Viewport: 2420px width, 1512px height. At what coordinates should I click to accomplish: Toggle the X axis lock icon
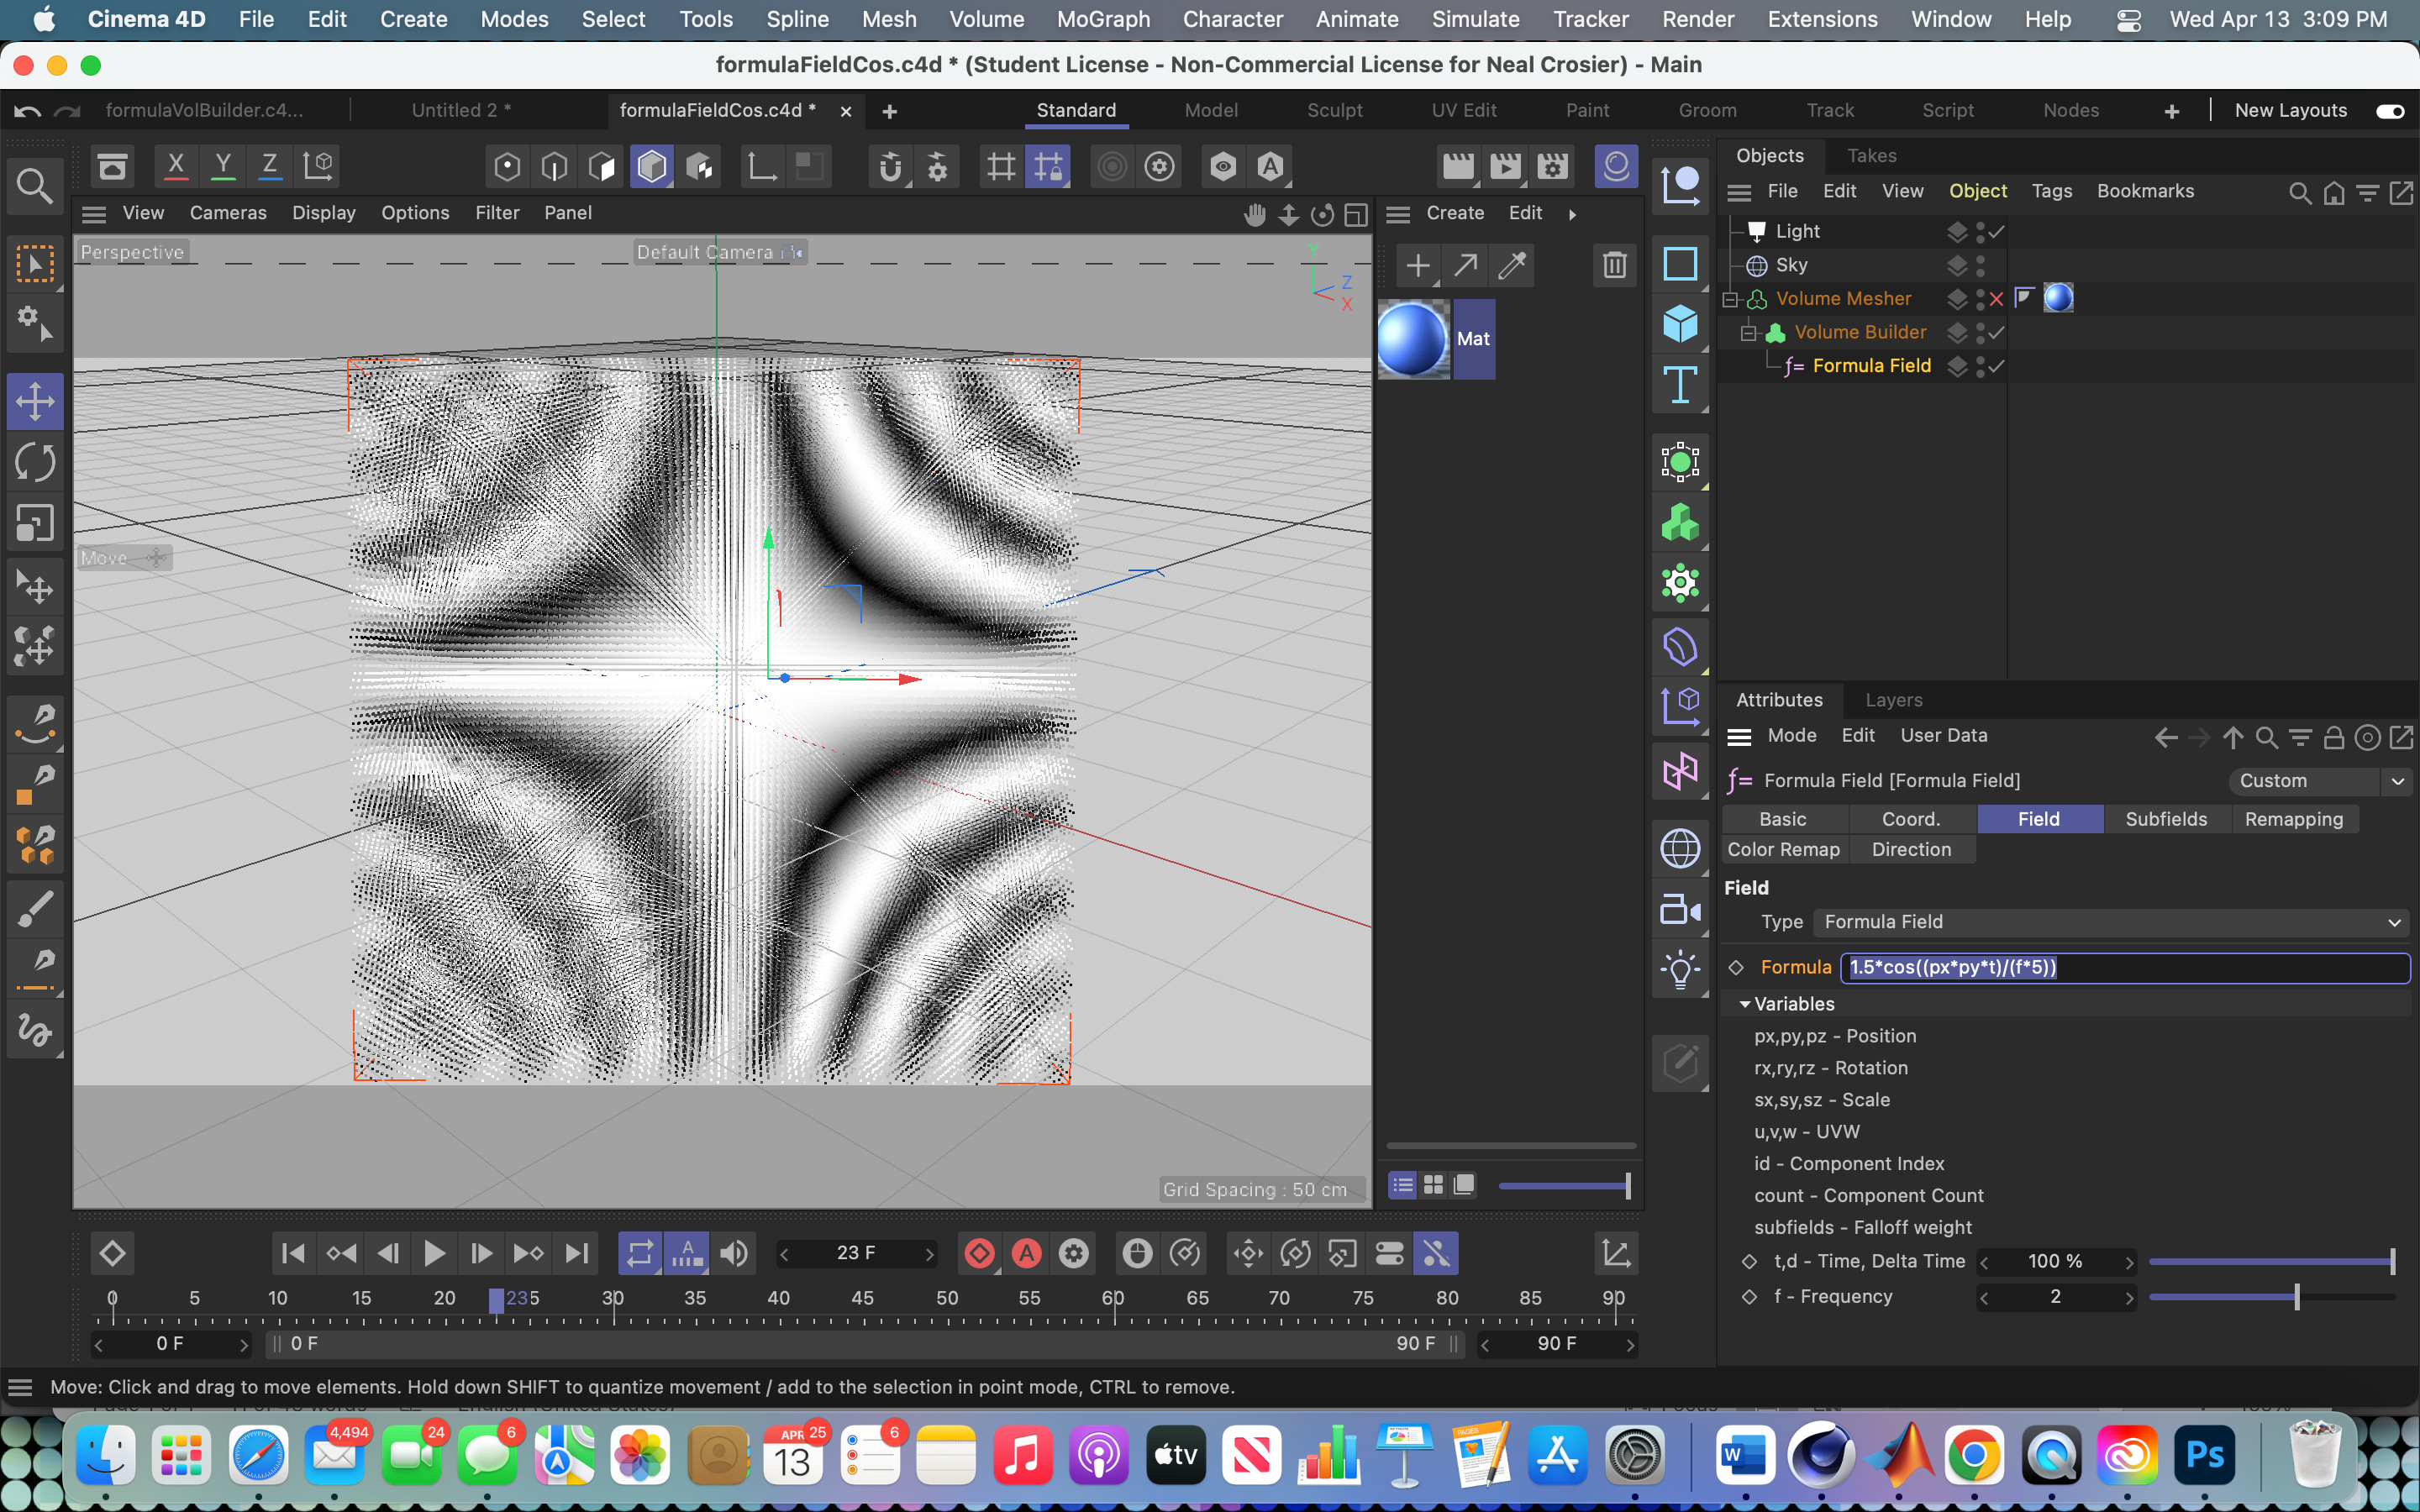pyautogui.click(x=176, y=166)
